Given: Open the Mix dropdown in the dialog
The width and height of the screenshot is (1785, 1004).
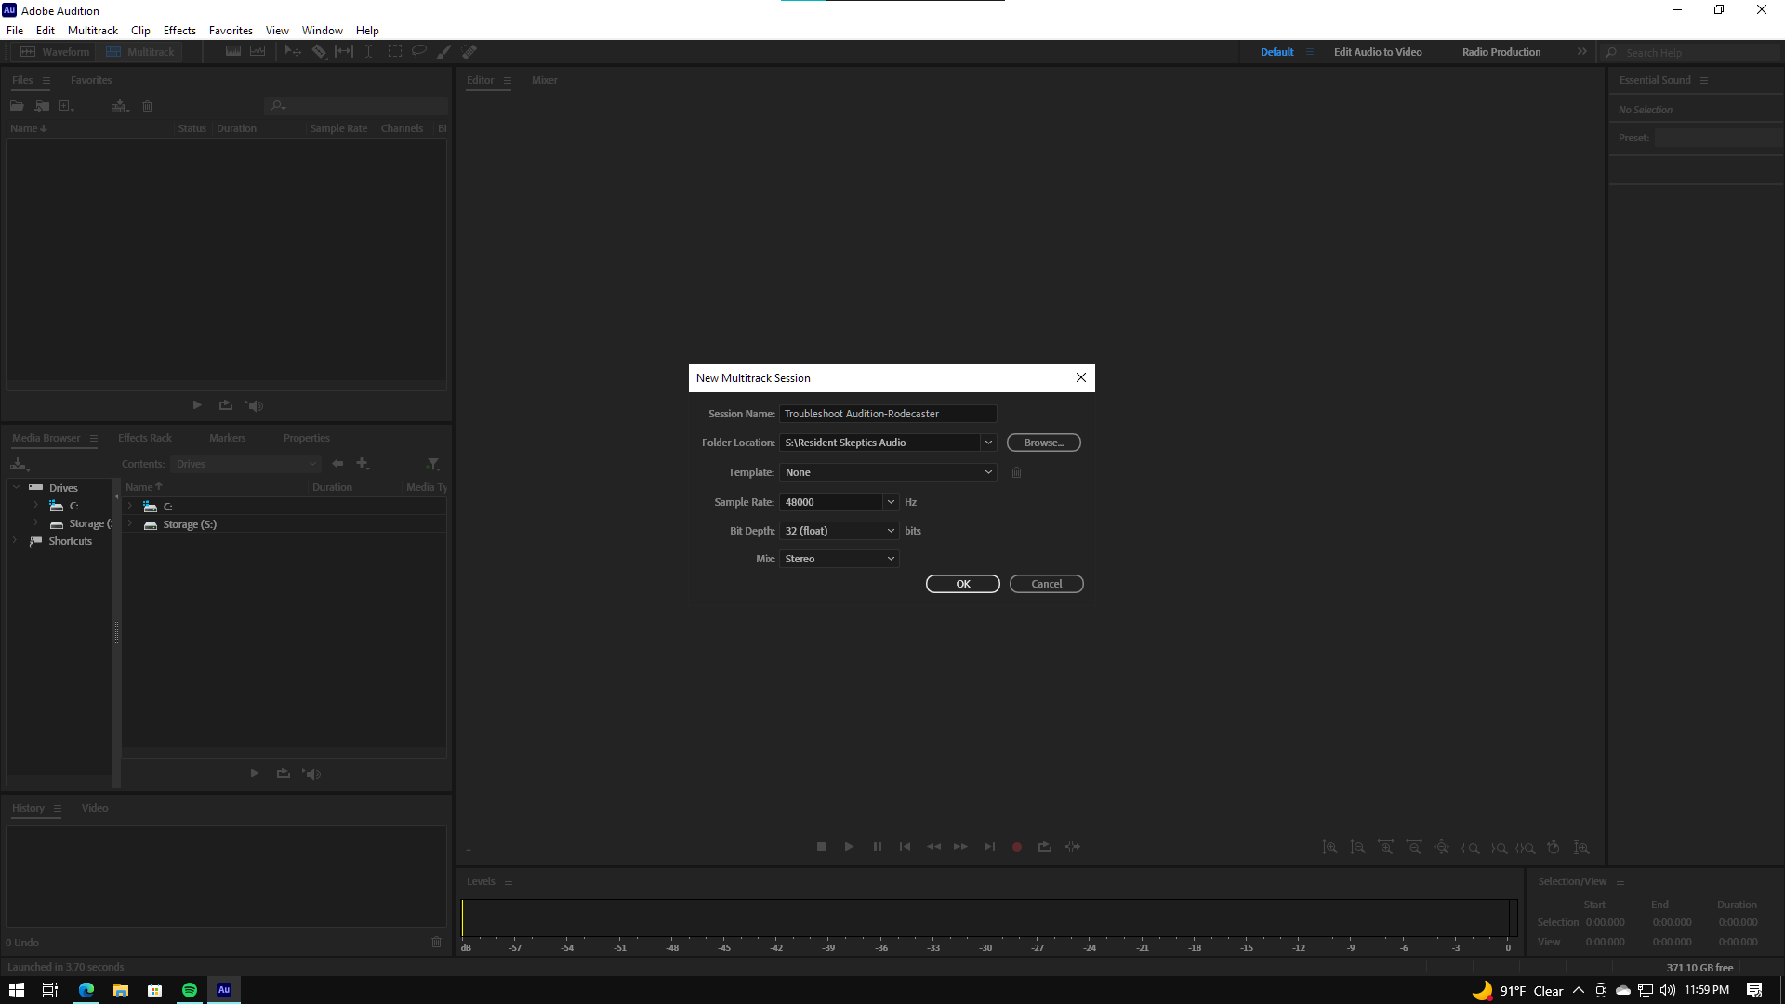Looking at the screenshot, I should pos(838,558).
